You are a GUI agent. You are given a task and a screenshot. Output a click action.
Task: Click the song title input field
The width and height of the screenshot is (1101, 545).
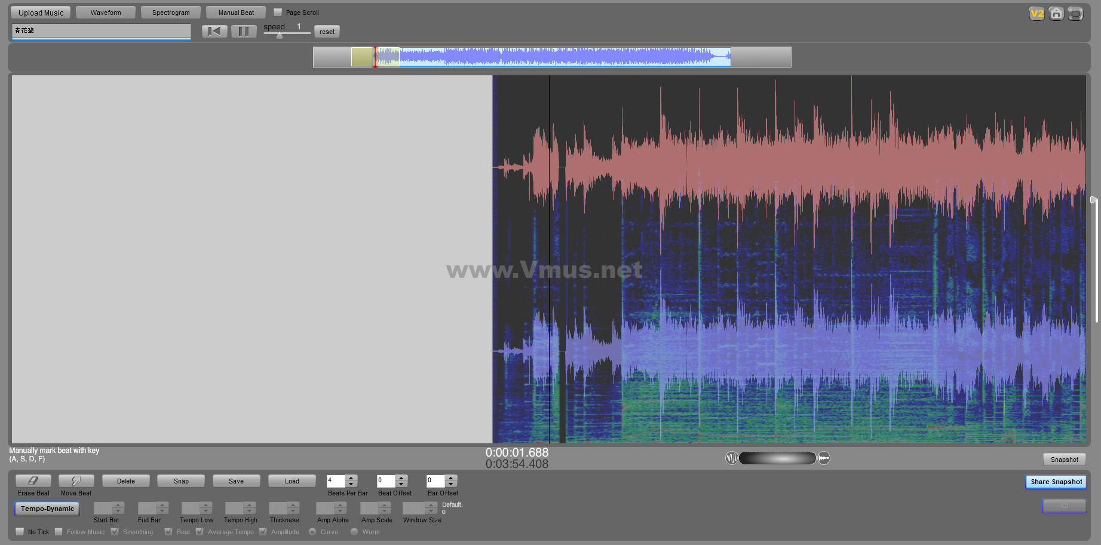tap(101, 30)
